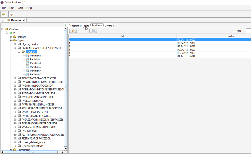Switch to the Data tab
The height and width of the screenshot is (154, 251).
pyautogui.click(x=87, y=26)
